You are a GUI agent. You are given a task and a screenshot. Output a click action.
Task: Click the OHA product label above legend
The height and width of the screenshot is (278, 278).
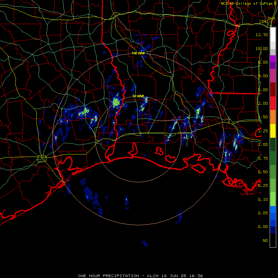click(x=272, y=19)
